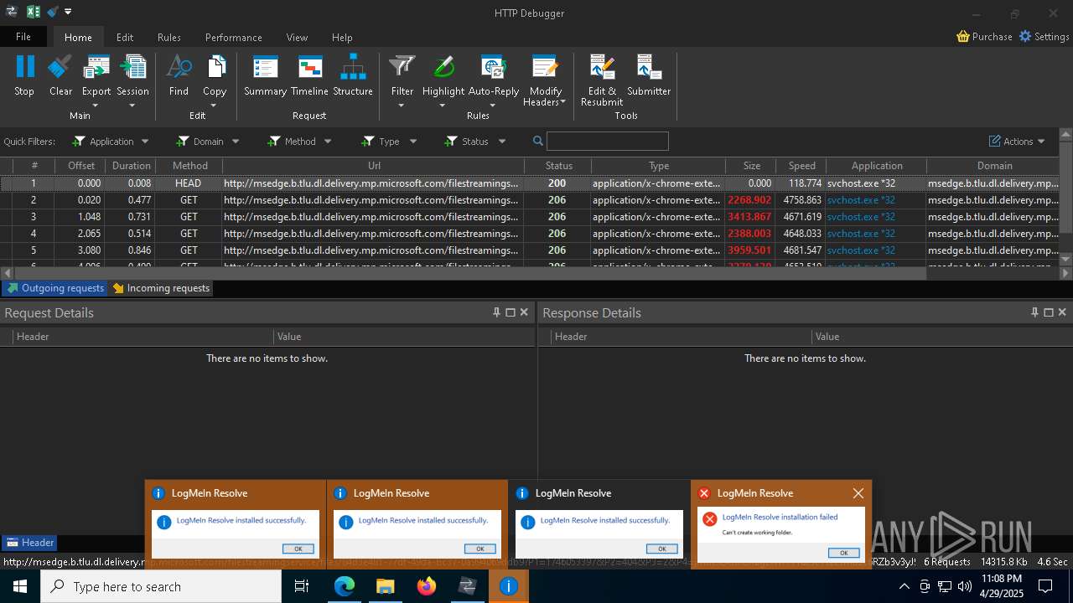The width and height of the screenshot is (1073, 603).
Task: Sort by the Duration column header
Action: point(131,166)
